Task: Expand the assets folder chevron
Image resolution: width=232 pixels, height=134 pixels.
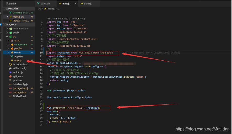Action: [x=8, y=40]
